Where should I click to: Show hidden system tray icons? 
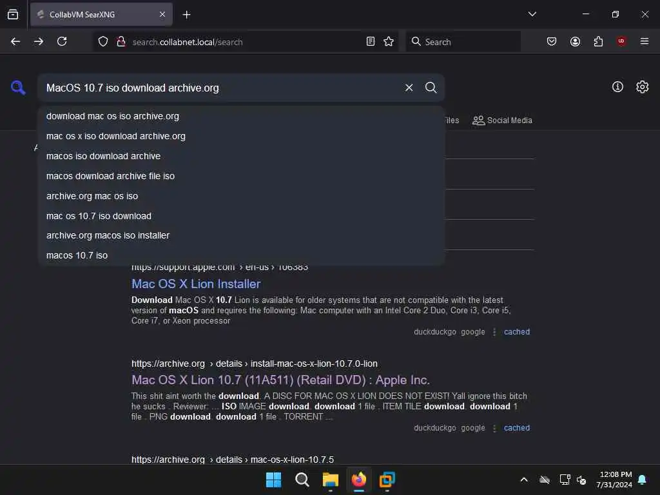coord(524,480)
